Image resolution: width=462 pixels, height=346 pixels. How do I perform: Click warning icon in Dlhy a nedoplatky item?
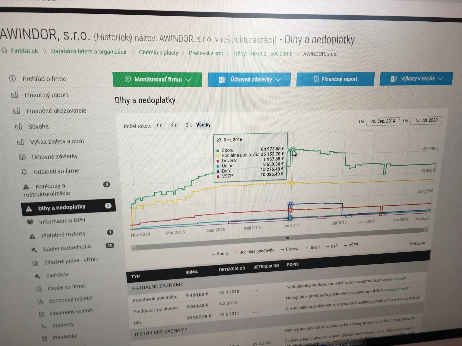click(29, 209)
